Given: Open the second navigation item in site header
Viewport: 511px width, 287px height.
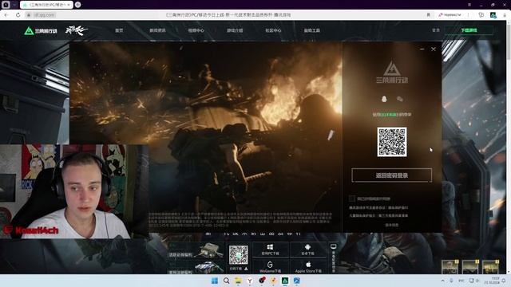Looking at the screenshot, I should tap(158, 30).
